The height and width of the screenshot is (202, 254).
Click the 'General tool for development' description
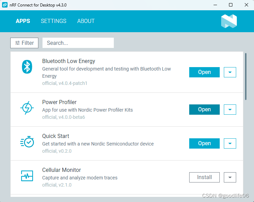[x=106, y=72]
